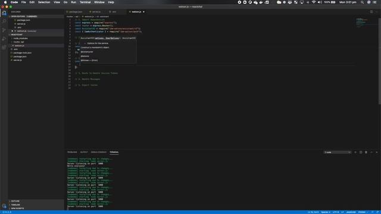Screen dimensions: 381x214
Task: Open macOS Spotlight search
Action: [363, 2]
